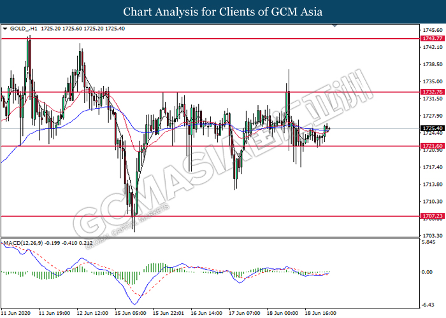This screenshot has width=446, height=318.
Task: Select the 1743.77 price level label
Action: pos(433,38)
